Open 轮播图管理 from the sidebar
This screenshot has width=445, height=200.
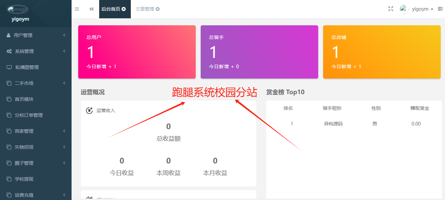[x=25, y=67]
